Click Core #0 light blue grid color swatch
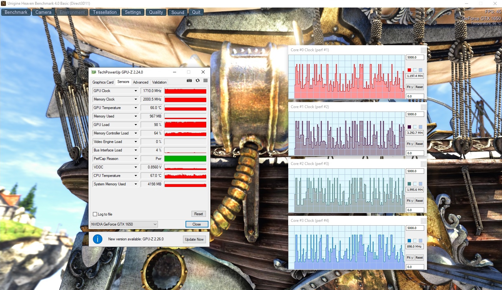The image size is (502, 290). [x=421, y=70]
